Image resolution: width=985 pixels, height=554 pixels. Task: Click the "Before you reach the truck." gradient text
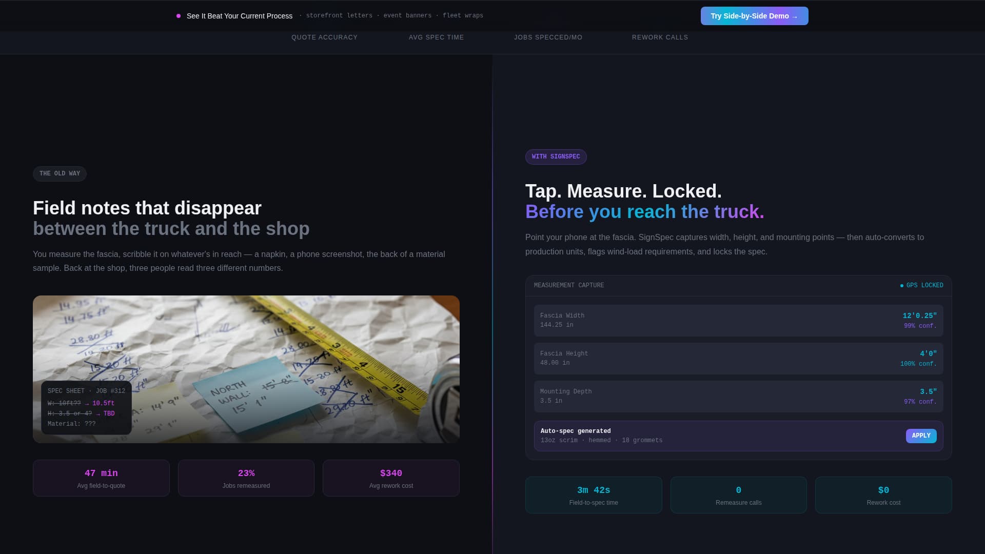(x=645, y=212)
